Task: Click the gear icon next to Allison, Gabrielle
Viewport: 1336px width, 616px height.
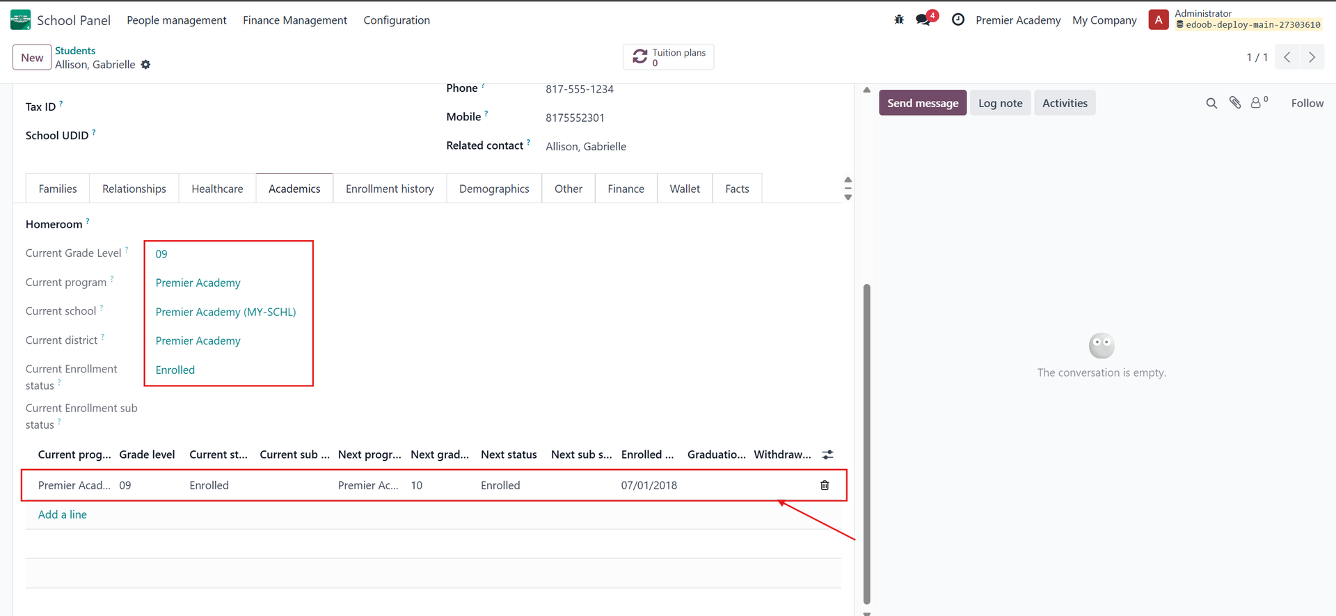Action: [x=145, y=65]
